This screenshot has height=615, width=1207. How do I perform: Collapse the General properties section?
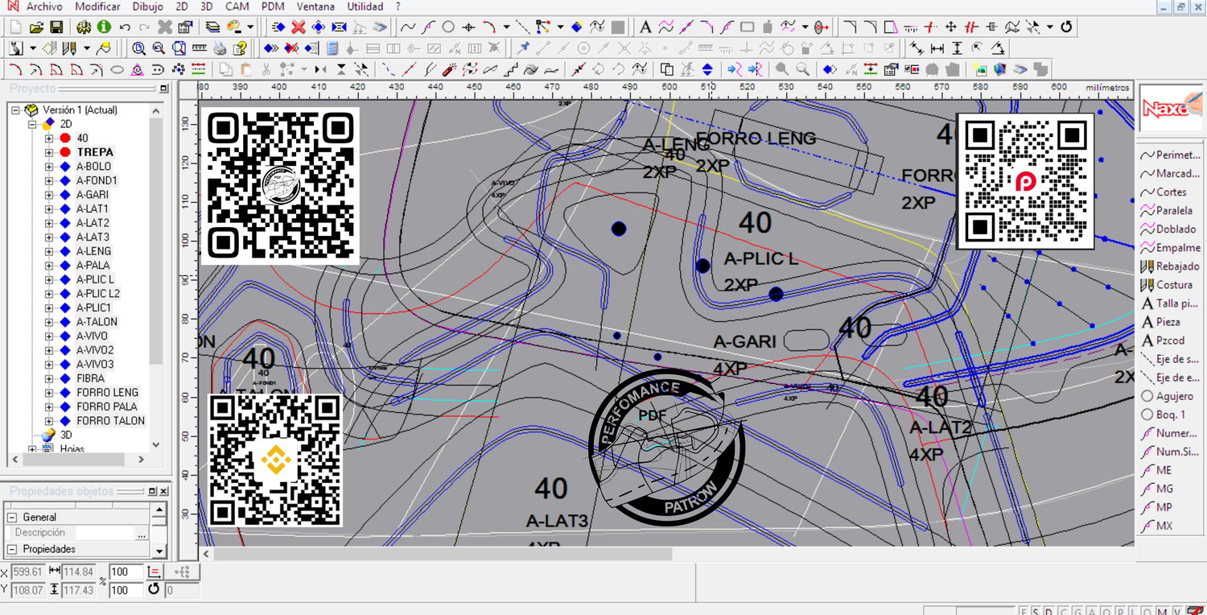[x=12, y=518]
